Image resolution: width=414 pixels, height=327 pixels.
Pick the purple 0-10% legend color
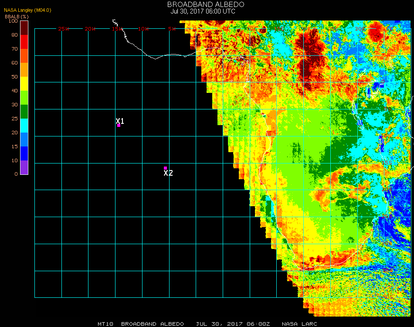point(24,167)
